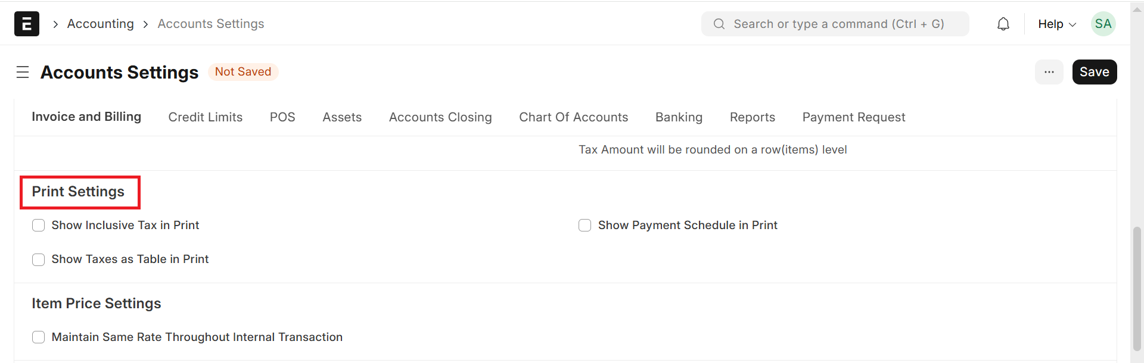
Task: Click the SA user avatar
Action: coord(1103,24)
